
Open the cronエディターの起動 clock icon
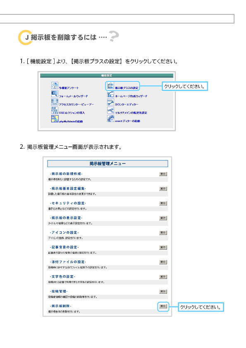pyautogui.click(x=110, y=119)
